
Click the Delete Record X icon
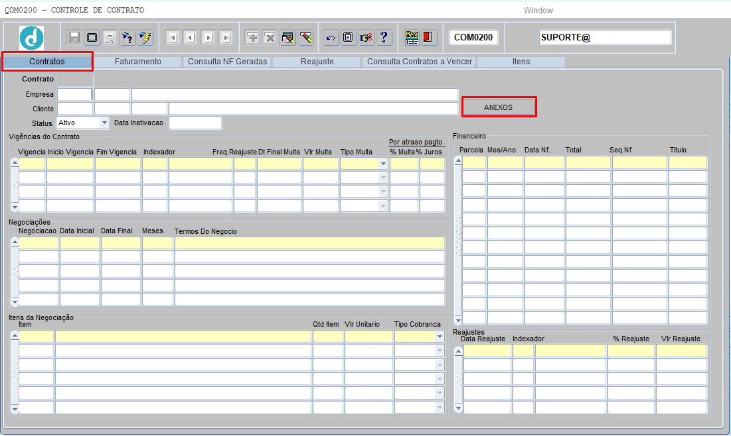click(x=270, y=37)
